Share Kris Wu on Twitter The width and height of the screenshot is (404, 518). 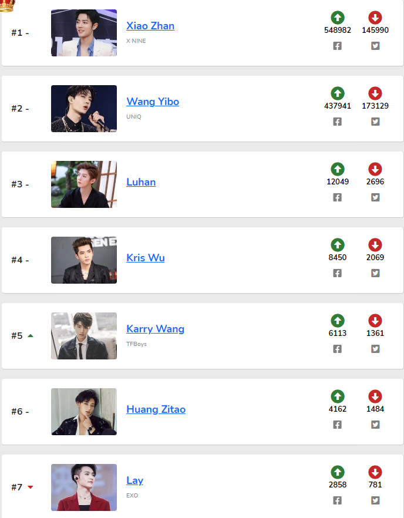click(375, 273)
